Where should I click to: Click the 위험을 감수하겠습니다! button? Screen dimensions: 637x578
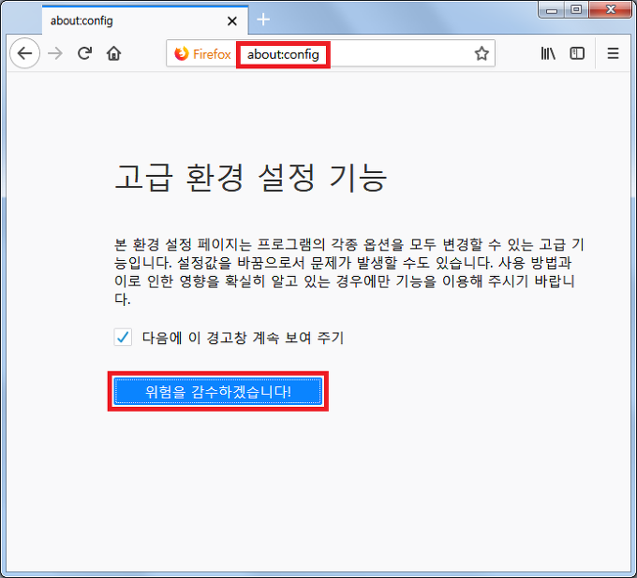coord(218,392)
